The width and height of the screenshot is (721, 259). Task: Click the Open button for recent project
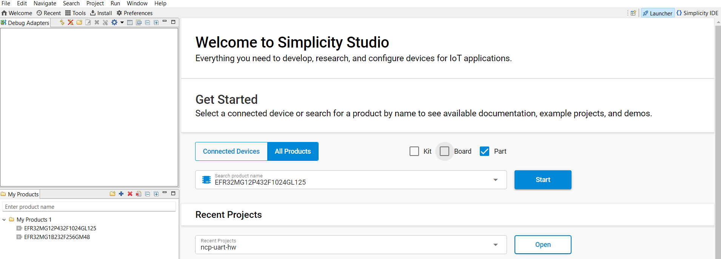[x=542, y=245]
